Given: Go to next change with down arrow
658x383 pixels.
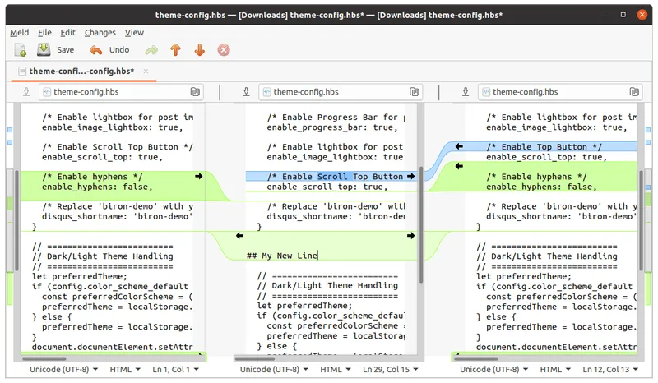Looking at the screenshot, I should (x=199, y=50).
